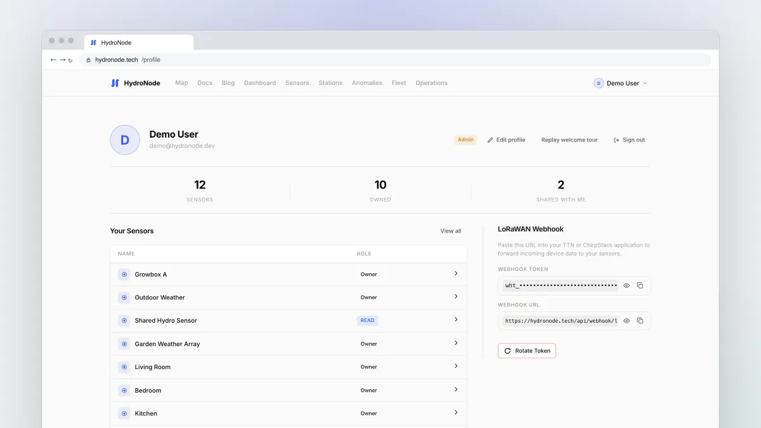The width and height of the screenshot is (761, 428).
Task: Reveal the webhook token with eye icon
Action: [627, 285]
